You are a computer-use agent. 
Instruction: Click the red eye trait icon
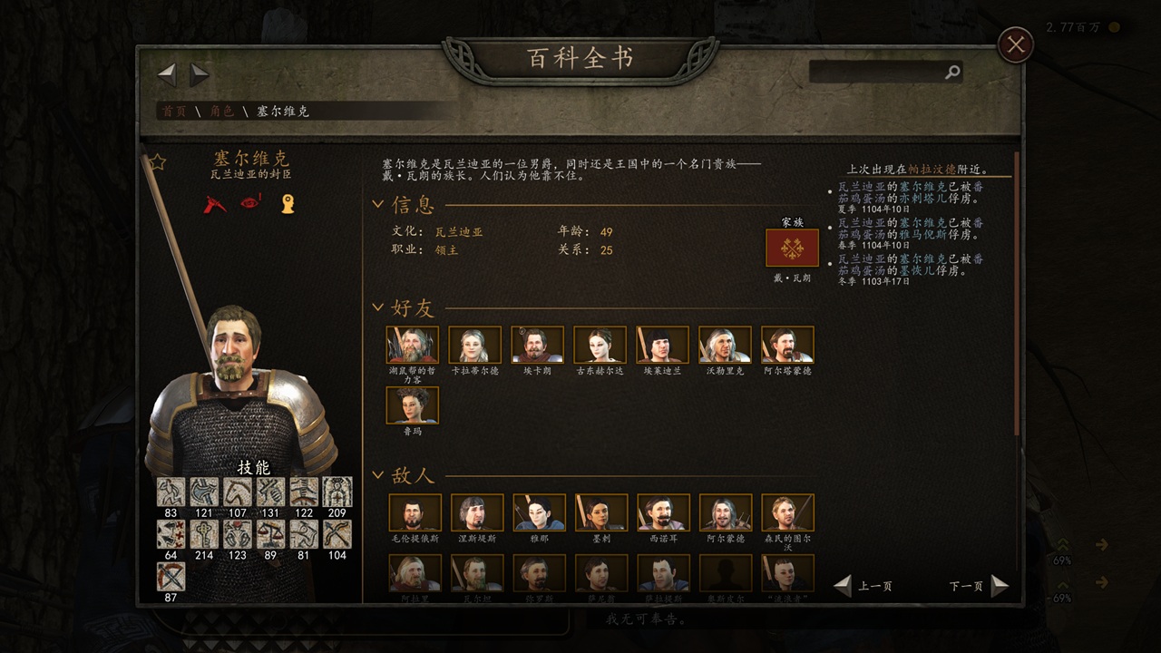(x=250, y=204)
